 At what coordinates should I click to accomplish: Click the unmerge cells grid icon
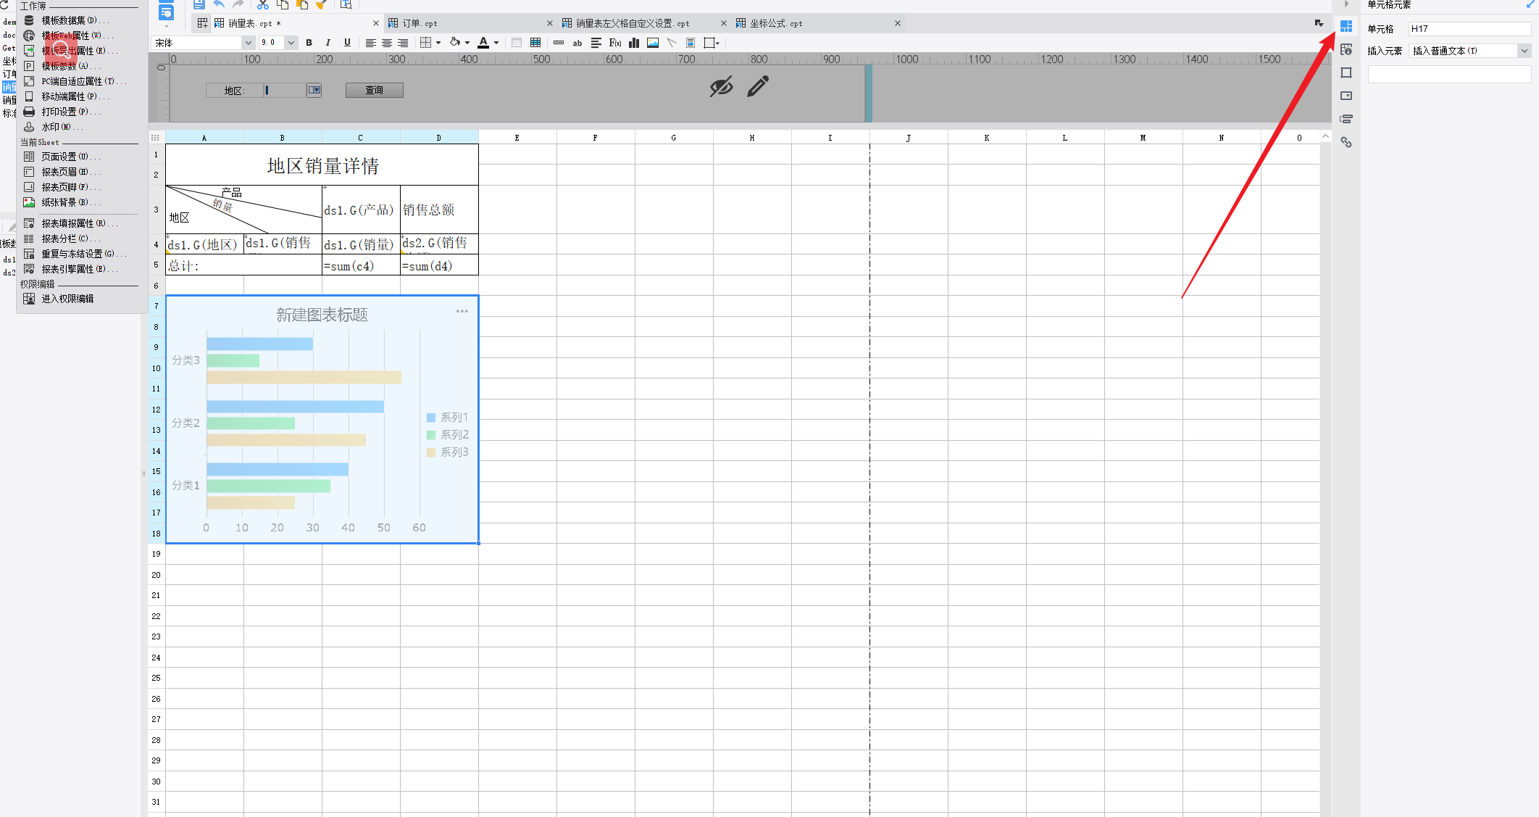(x=535, y=43)
